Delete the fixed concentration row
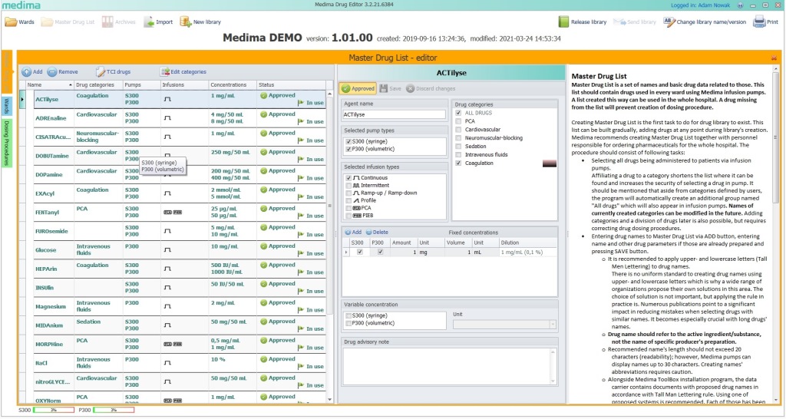Viewport: 786px width, 419px height. point(377,233)
